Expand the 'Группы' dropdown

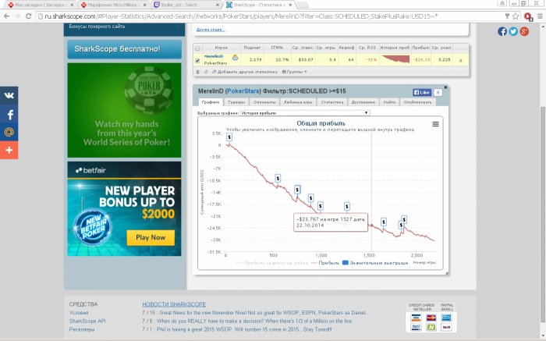pyautogui.click(x=295, y=72)
